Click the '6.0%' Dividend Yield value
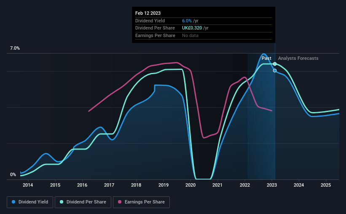Screen dimensions: 346x214 tap(187, 21)
